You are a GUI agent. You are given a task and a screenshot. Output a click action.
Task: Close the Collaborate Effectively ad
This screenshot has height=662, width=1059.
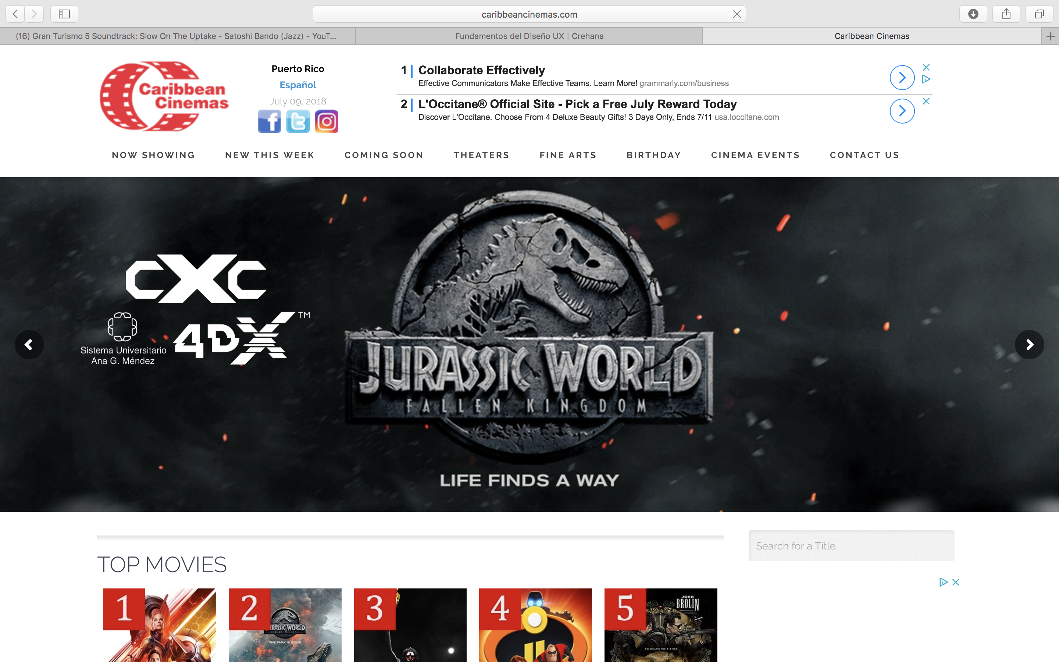926,67
